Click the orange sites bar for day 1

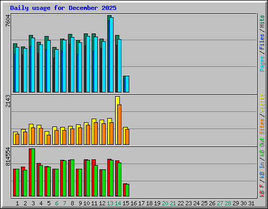point(17,139)
